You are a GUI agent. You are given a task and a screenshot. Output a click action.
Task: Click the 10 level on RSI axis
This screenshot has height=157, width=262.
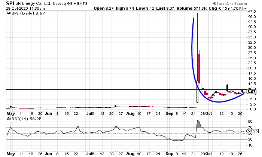click(x=250, y=145)
